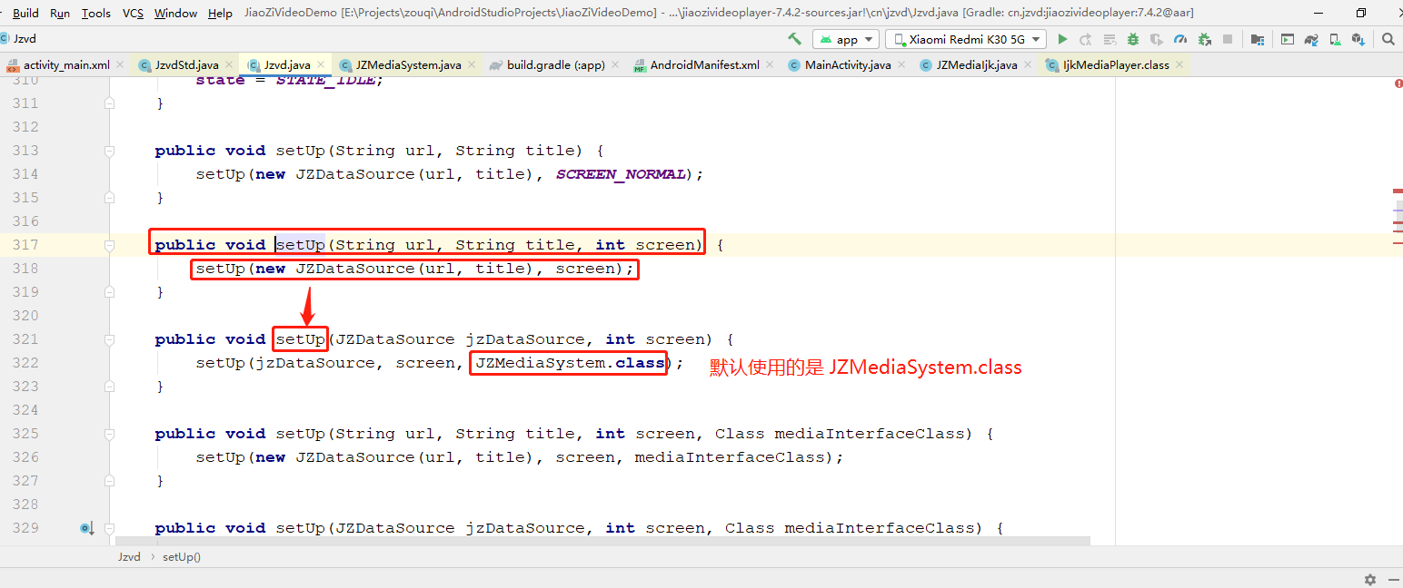Viewport: 1403px width, 588px height.
Task: Click the fold end marker on line 319
Action: 109,292
